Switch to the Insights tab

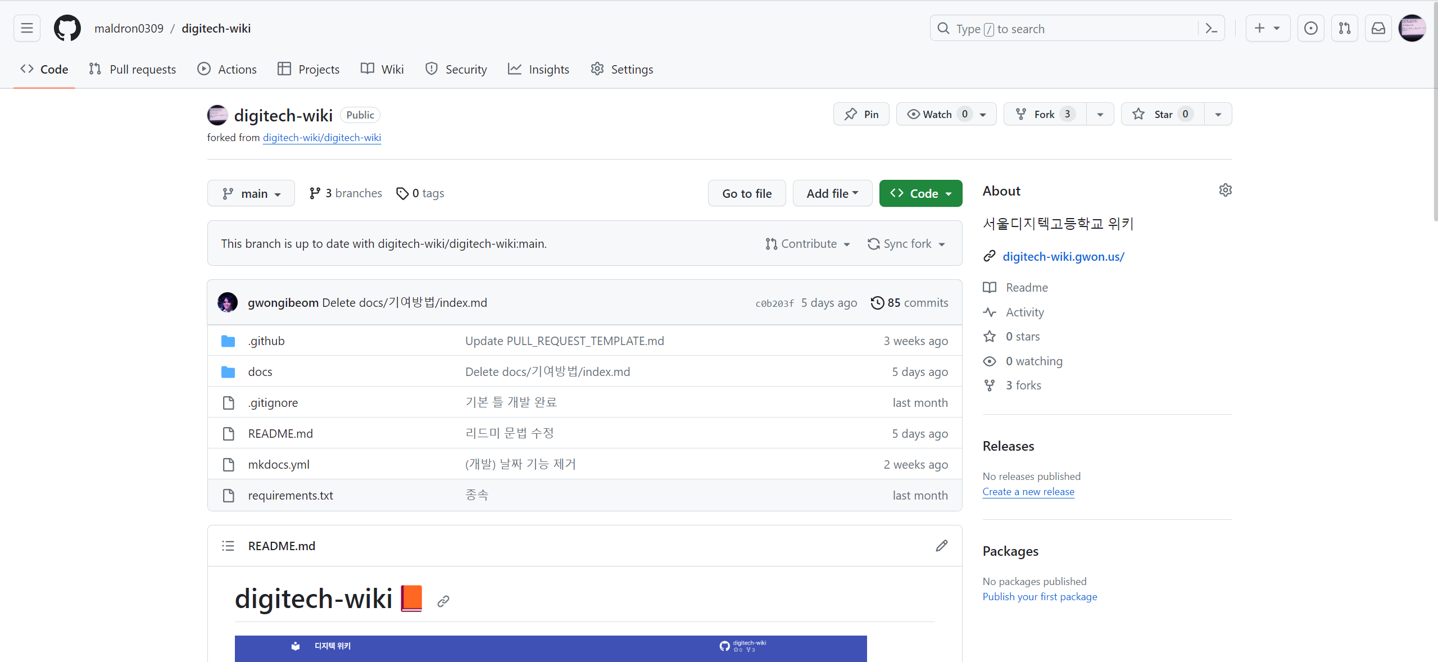(538, 69)
